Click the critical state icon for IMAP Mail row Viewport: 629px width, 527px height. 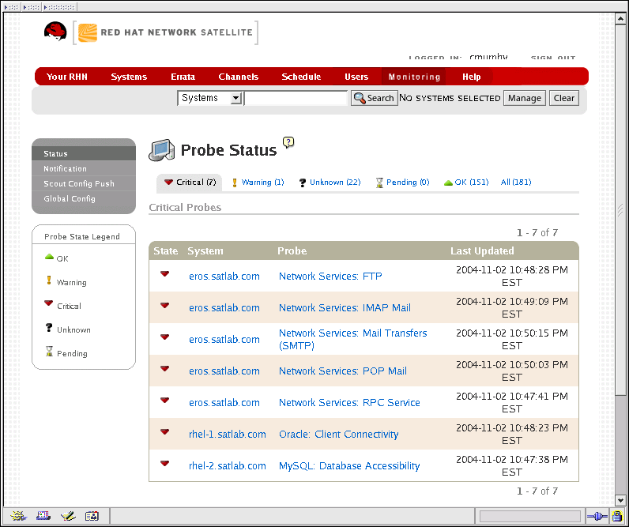164,305
